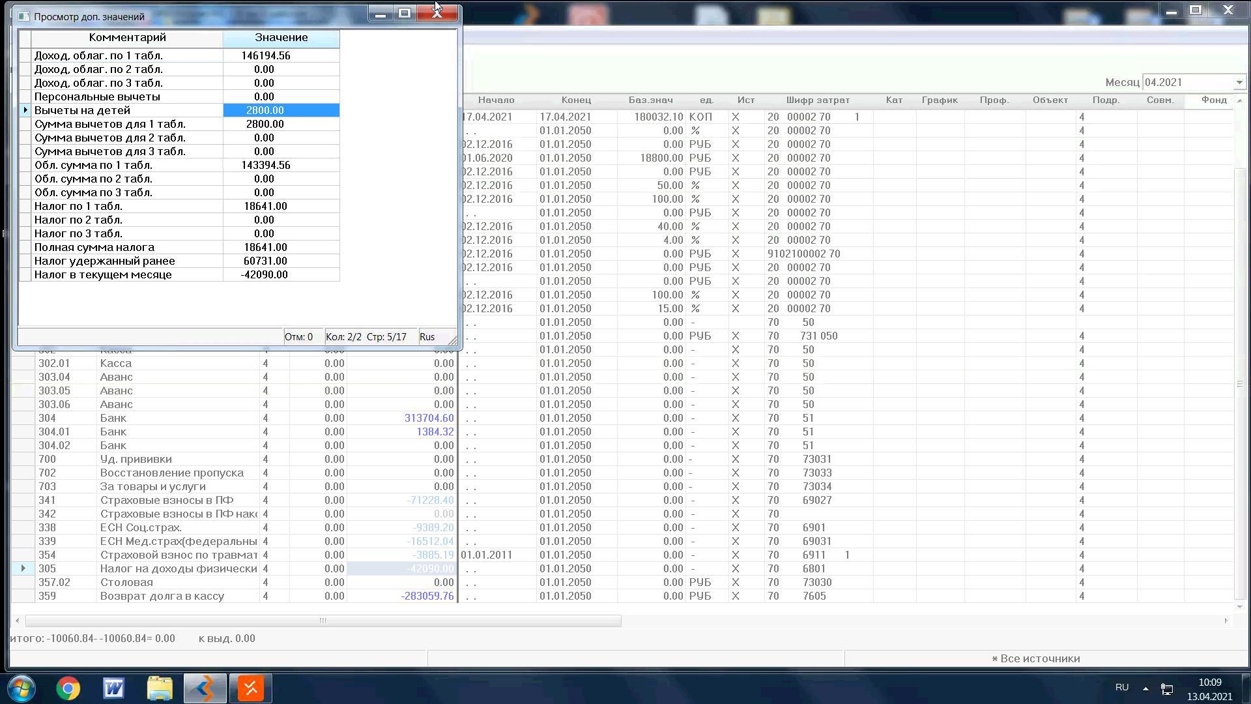Click the Баз.знач column header
The image size is (1251, 704).
pyautogui.click(x=651, y=100)
